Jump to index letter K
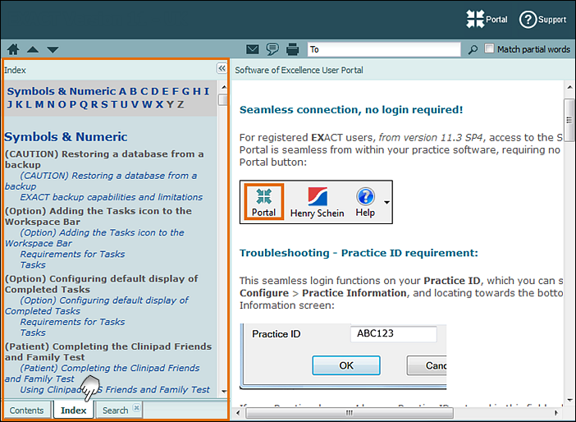This screenshot has height=422, width=576. point(19,105)
